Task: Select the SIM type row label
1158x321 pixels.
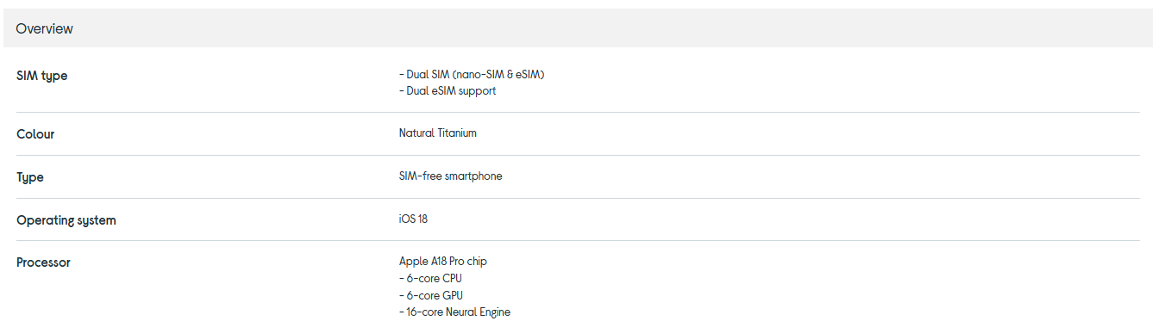Action: pos(41,76)
